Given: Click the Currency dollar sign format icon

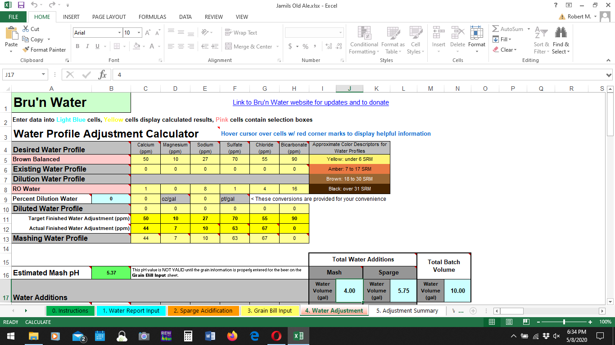Looking at the screenshot, I should tap(290, 46).
